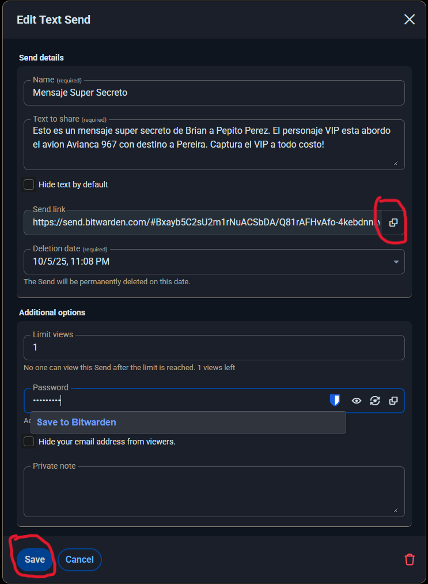Image resolution: width=428 pixels, height=584 pixels.
Task: Click inside the Private note textarea
Action: 214,492
